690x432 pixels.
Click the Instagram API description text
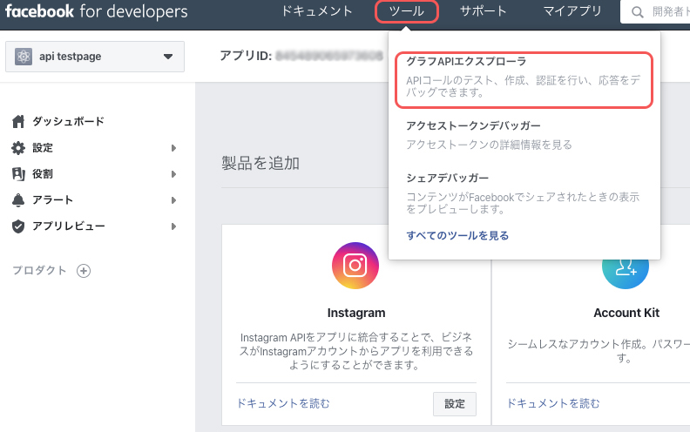click(356, 351)
